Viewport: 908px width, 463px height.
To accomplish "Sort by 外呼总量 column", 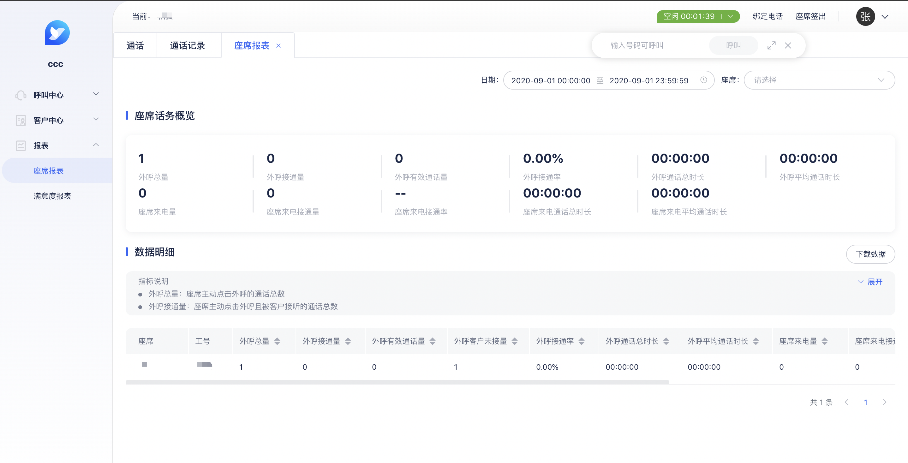I will pos(277,341).
